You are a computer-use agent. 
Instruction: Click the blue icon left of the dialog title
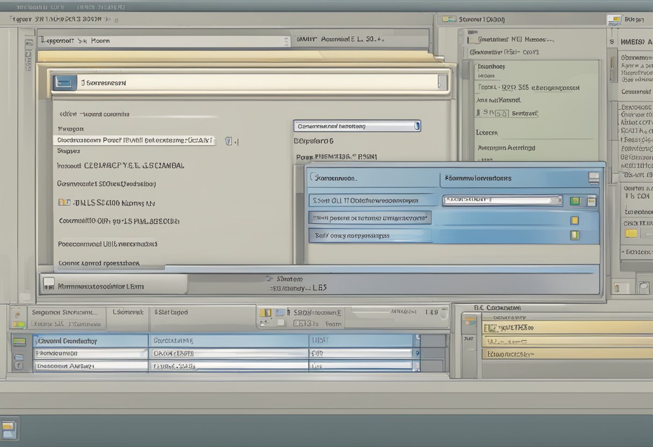[x=64, y=82]
